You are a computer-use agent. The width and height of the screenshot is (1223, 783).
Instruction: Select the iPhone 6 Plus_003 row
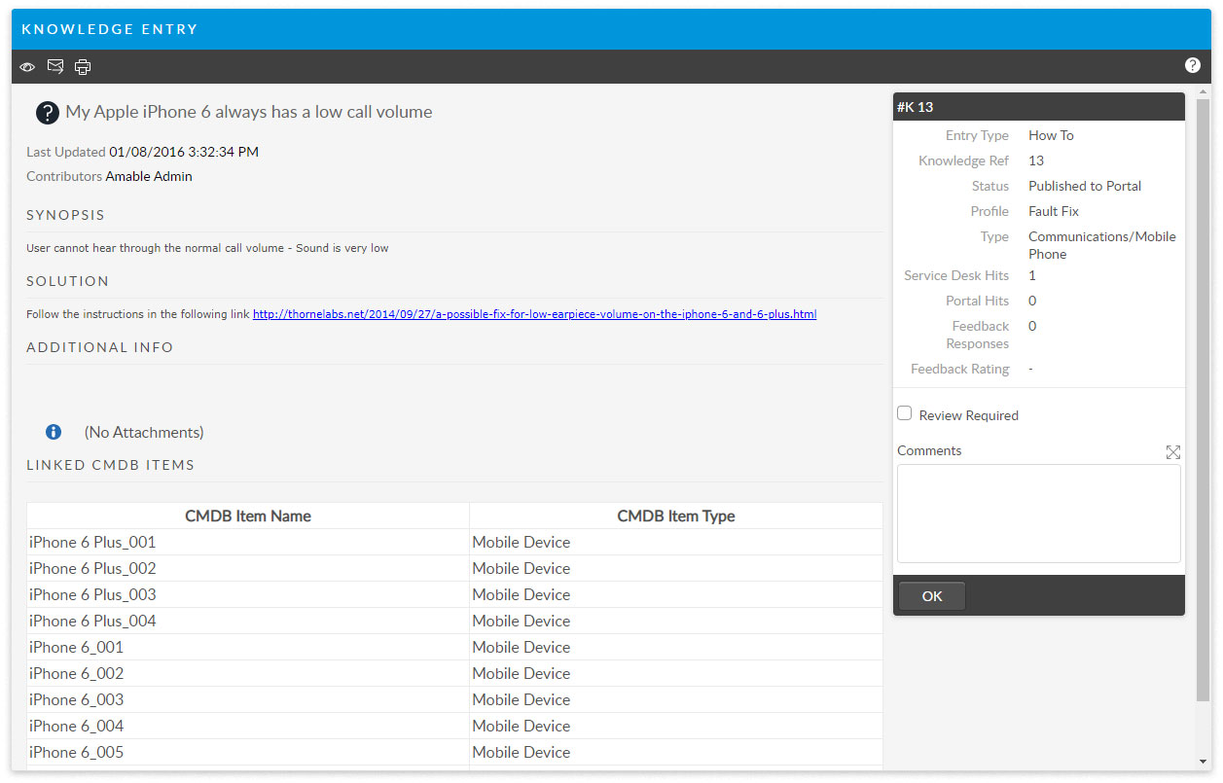[x=454, y=594]
